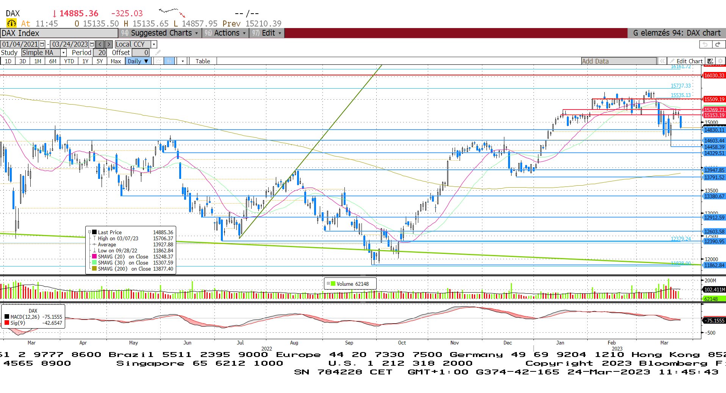This screenshot has height=393, width=726.
Task: Click the Edit Chart button
Action: tap(686, 61)
